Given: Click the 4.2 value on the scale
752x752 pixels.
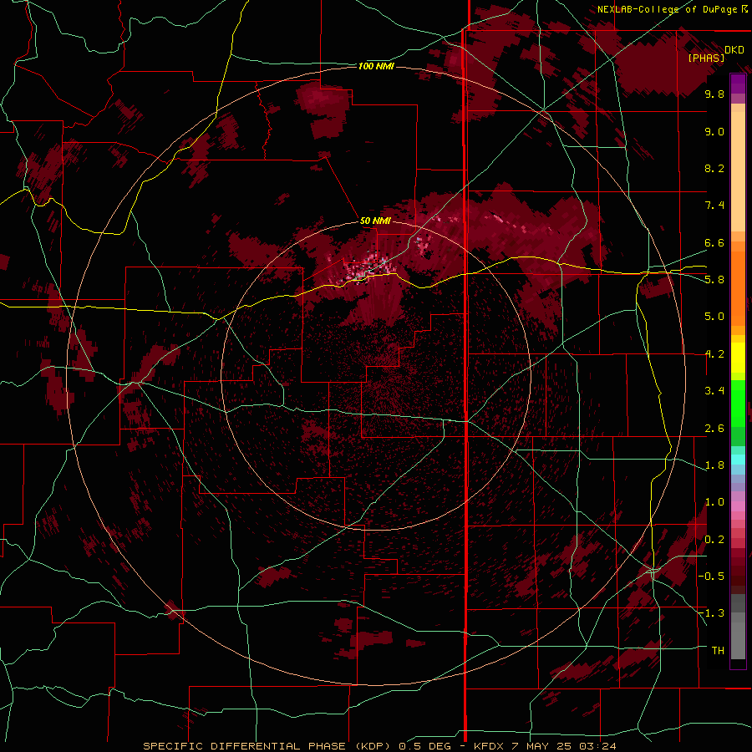Looking at the screenshot, I should tap(714, 354).
